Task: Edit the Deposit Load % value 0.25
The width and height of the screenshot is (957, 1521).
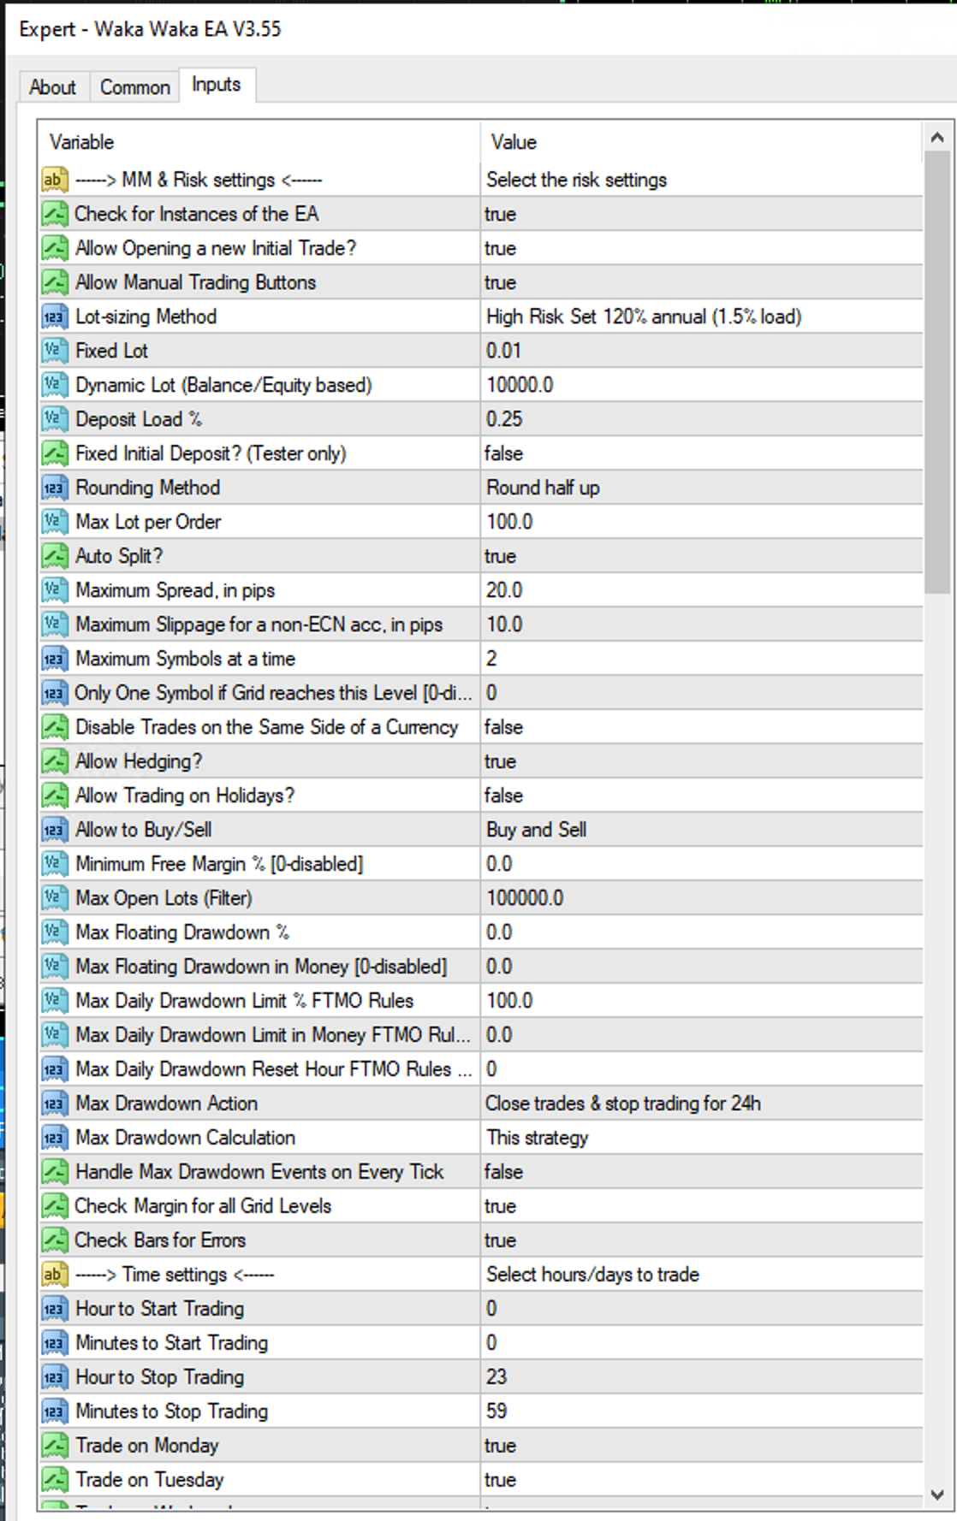Action: 702,419
